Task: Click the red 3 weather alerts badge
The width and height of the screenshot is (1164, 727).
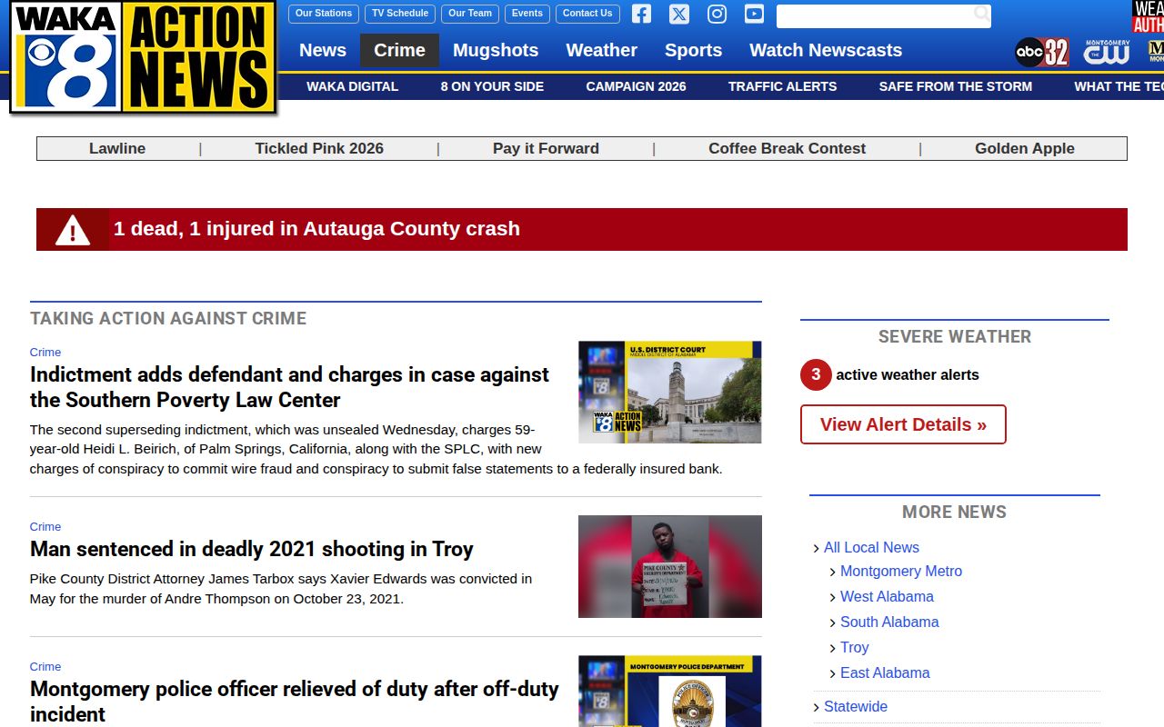Action: tap(816, 374)
